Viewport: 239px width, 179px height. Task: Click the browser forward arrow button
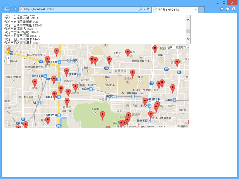click(x=15, y=9)
